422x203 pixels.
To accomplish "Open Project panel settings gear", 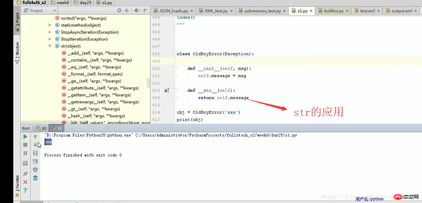I will point(137,11).
